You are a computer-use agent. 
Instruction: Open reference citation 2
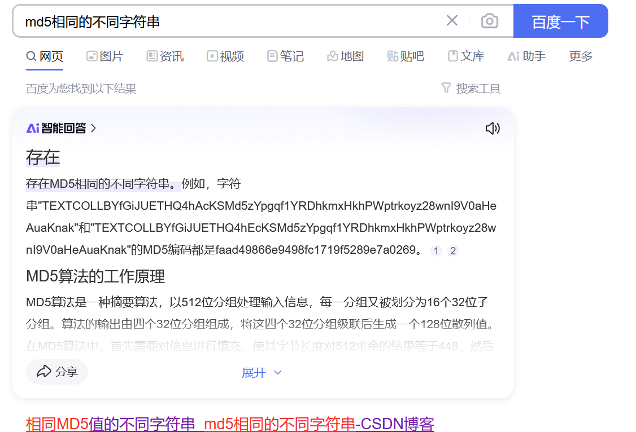[453, 250]
